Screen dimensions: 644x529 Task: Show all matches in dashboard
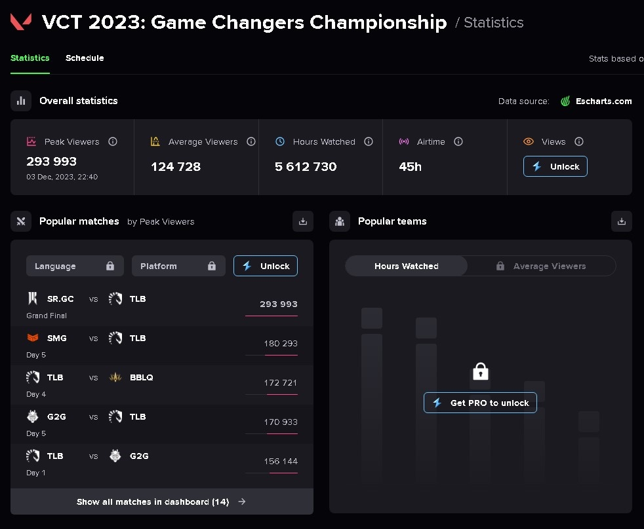point(161,502)
